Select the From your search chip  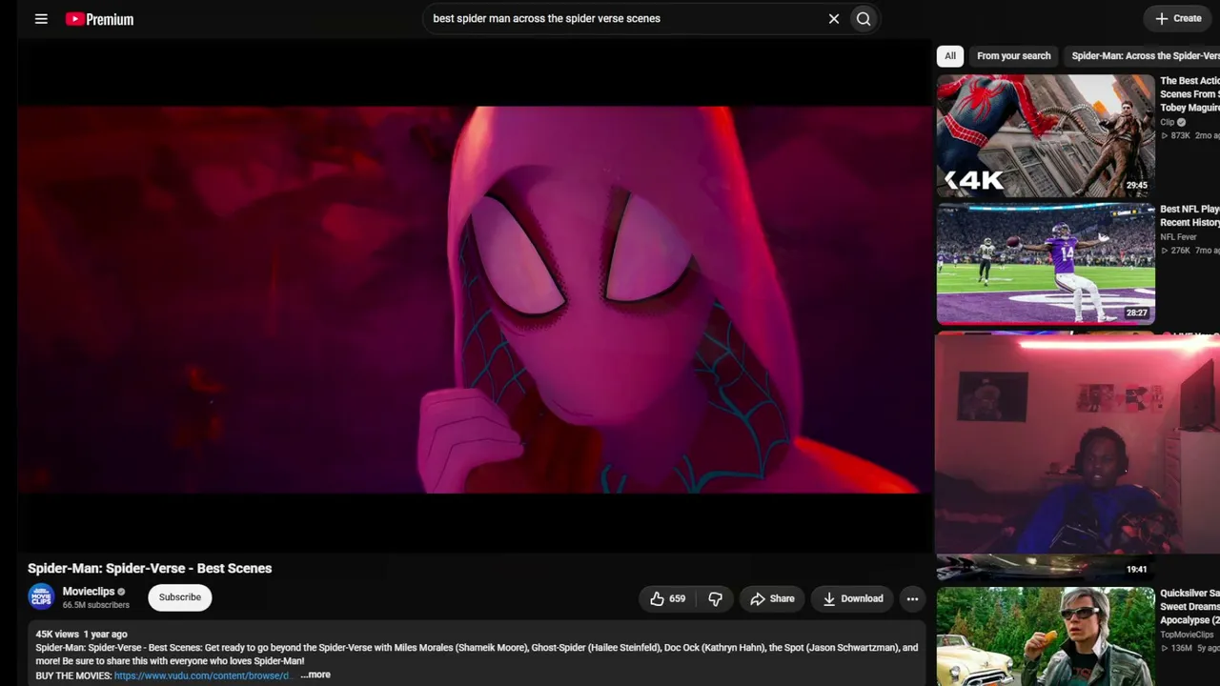tap(1014, 55)
